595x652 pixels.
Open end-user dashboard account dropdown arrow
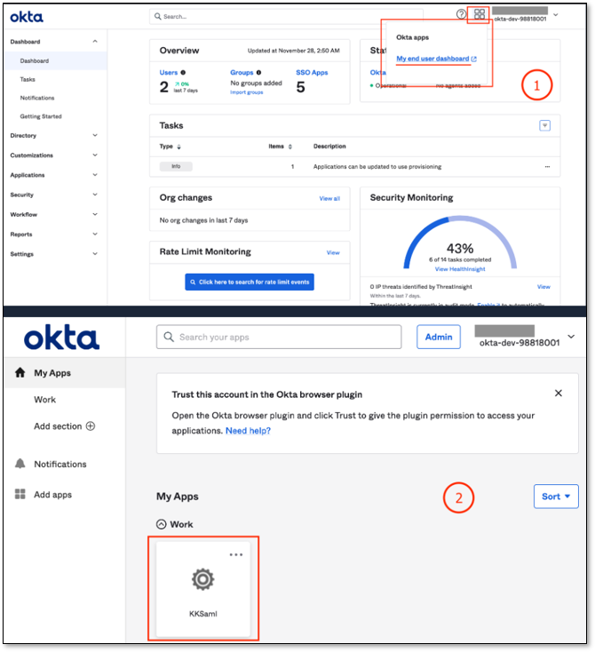571,337
